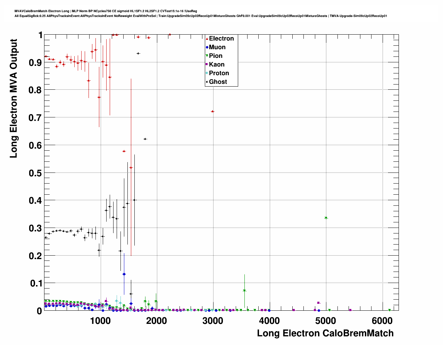The width and height of the screenshot is (443, 345).
Task: Click the green Pion triangle marker in legend
Action: click(x=207, y=56)
